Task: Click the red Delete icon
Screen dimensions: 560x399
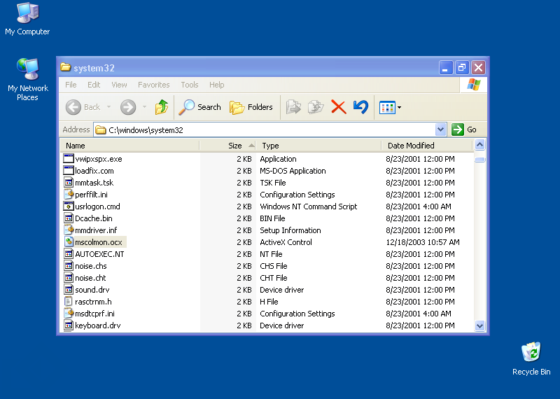Action: (339, 107)
